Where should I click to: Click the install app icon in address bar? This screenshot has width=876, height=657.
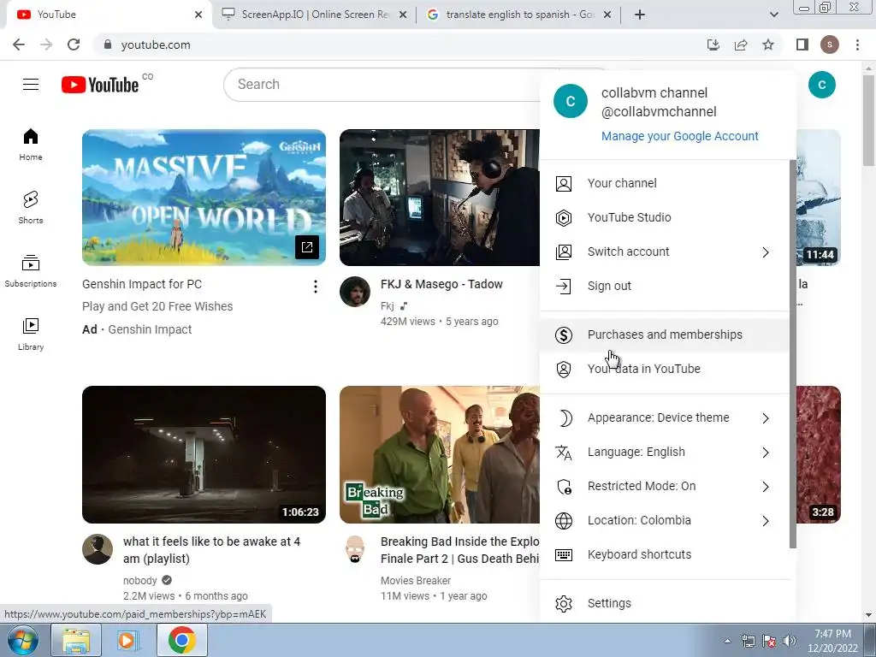[x=713, y=44]
